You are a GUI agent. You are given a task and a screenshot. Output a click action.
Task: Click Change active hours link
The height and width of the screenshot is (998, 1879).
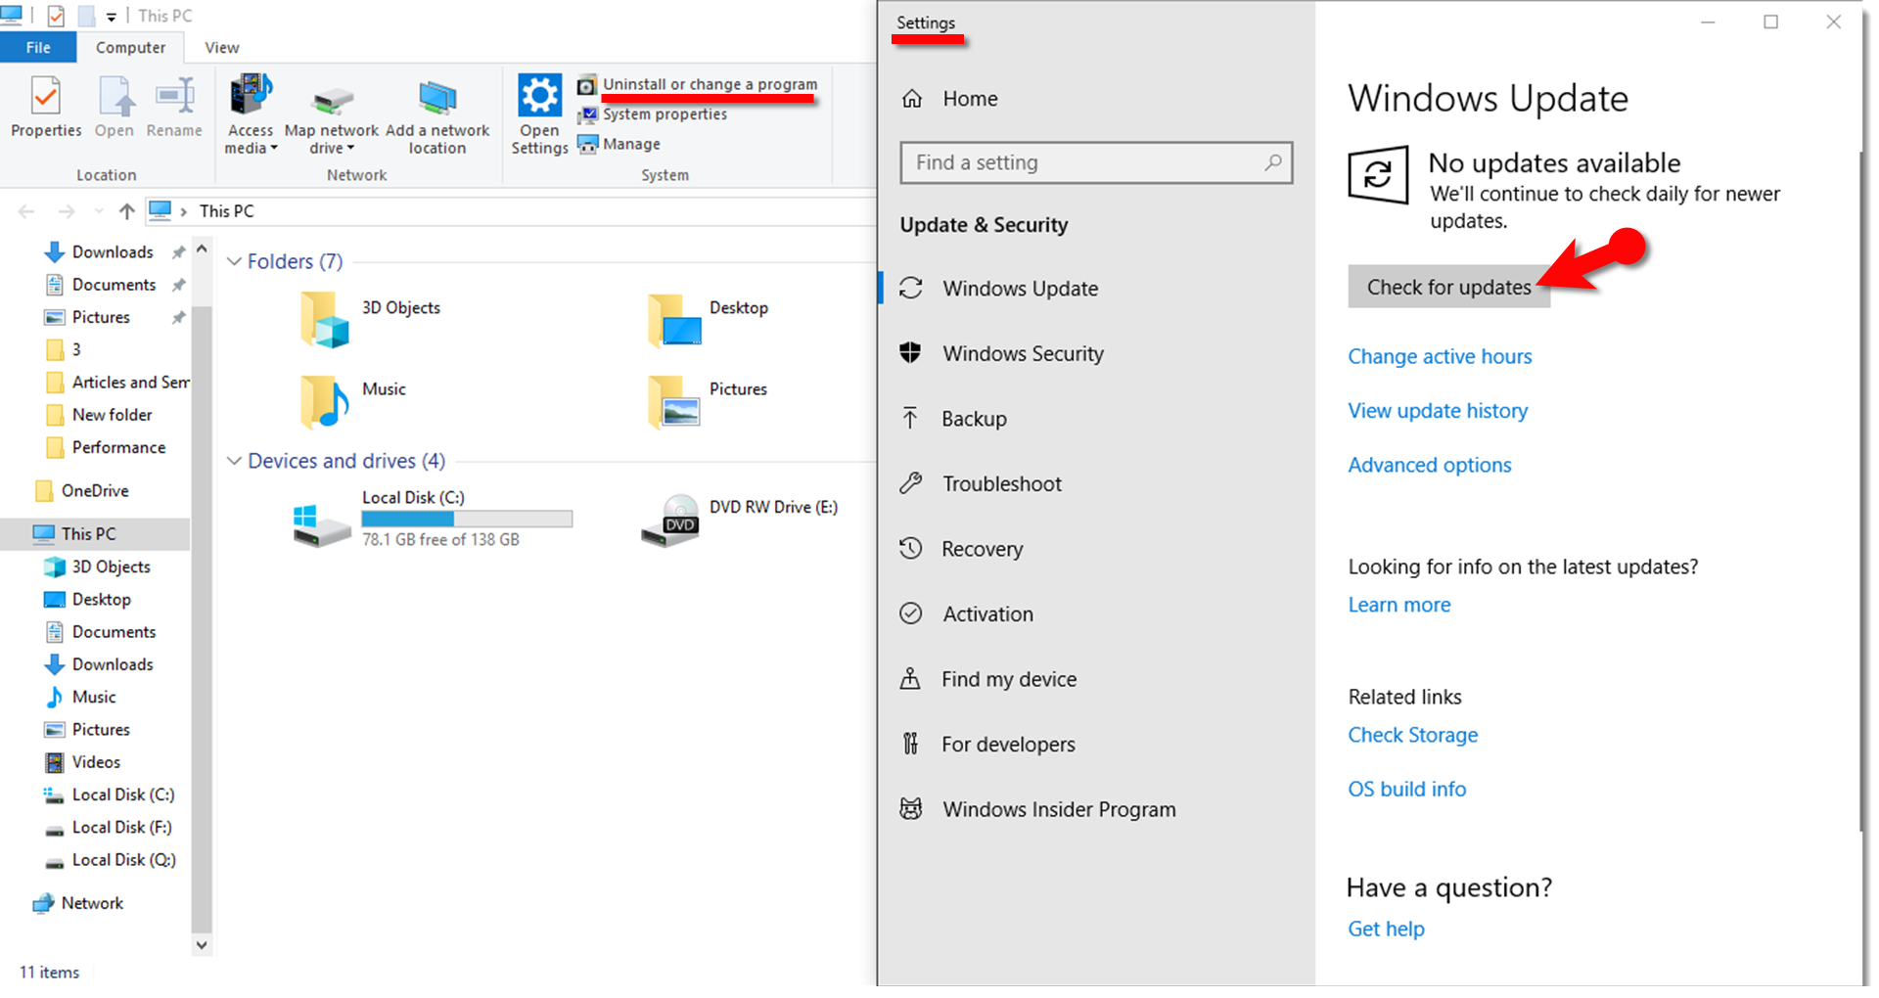[1440, 356]
